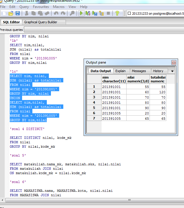This screenshot has height=208, width=184.
Task: Click the '1b' label line in editor
Action: [14, 41]
